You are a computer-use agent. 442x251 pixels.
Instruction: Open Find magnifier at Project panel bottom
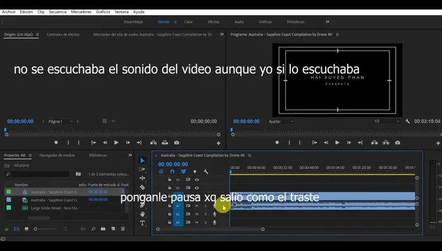(94, 229)
